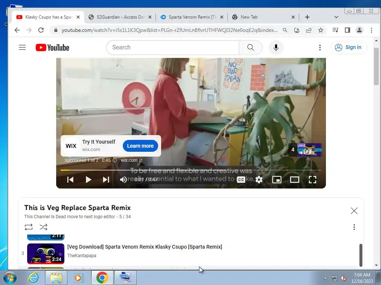Toggle closed captions with CC button
The width and height of the screenshot is (381, 285).
(x=241, y=180)
